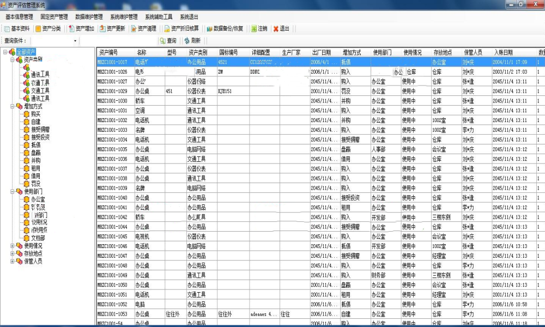Select 自建 under 增加方式

click(x=35, y=122)
